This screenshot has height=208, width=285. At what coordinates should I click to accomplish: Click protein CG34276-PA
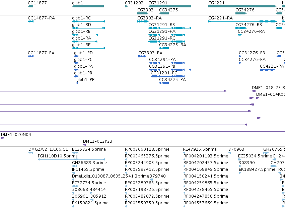240,63
